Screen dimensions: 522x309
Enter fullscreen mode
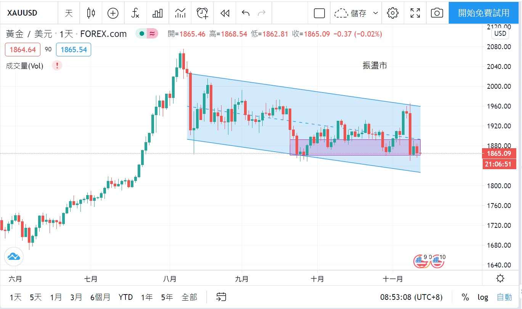click(x=415, y=13)
